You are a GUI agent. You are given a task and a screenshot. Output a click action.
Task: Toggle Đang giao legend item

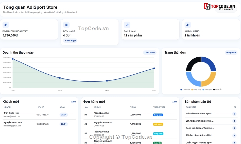click(x=207, y=90)
